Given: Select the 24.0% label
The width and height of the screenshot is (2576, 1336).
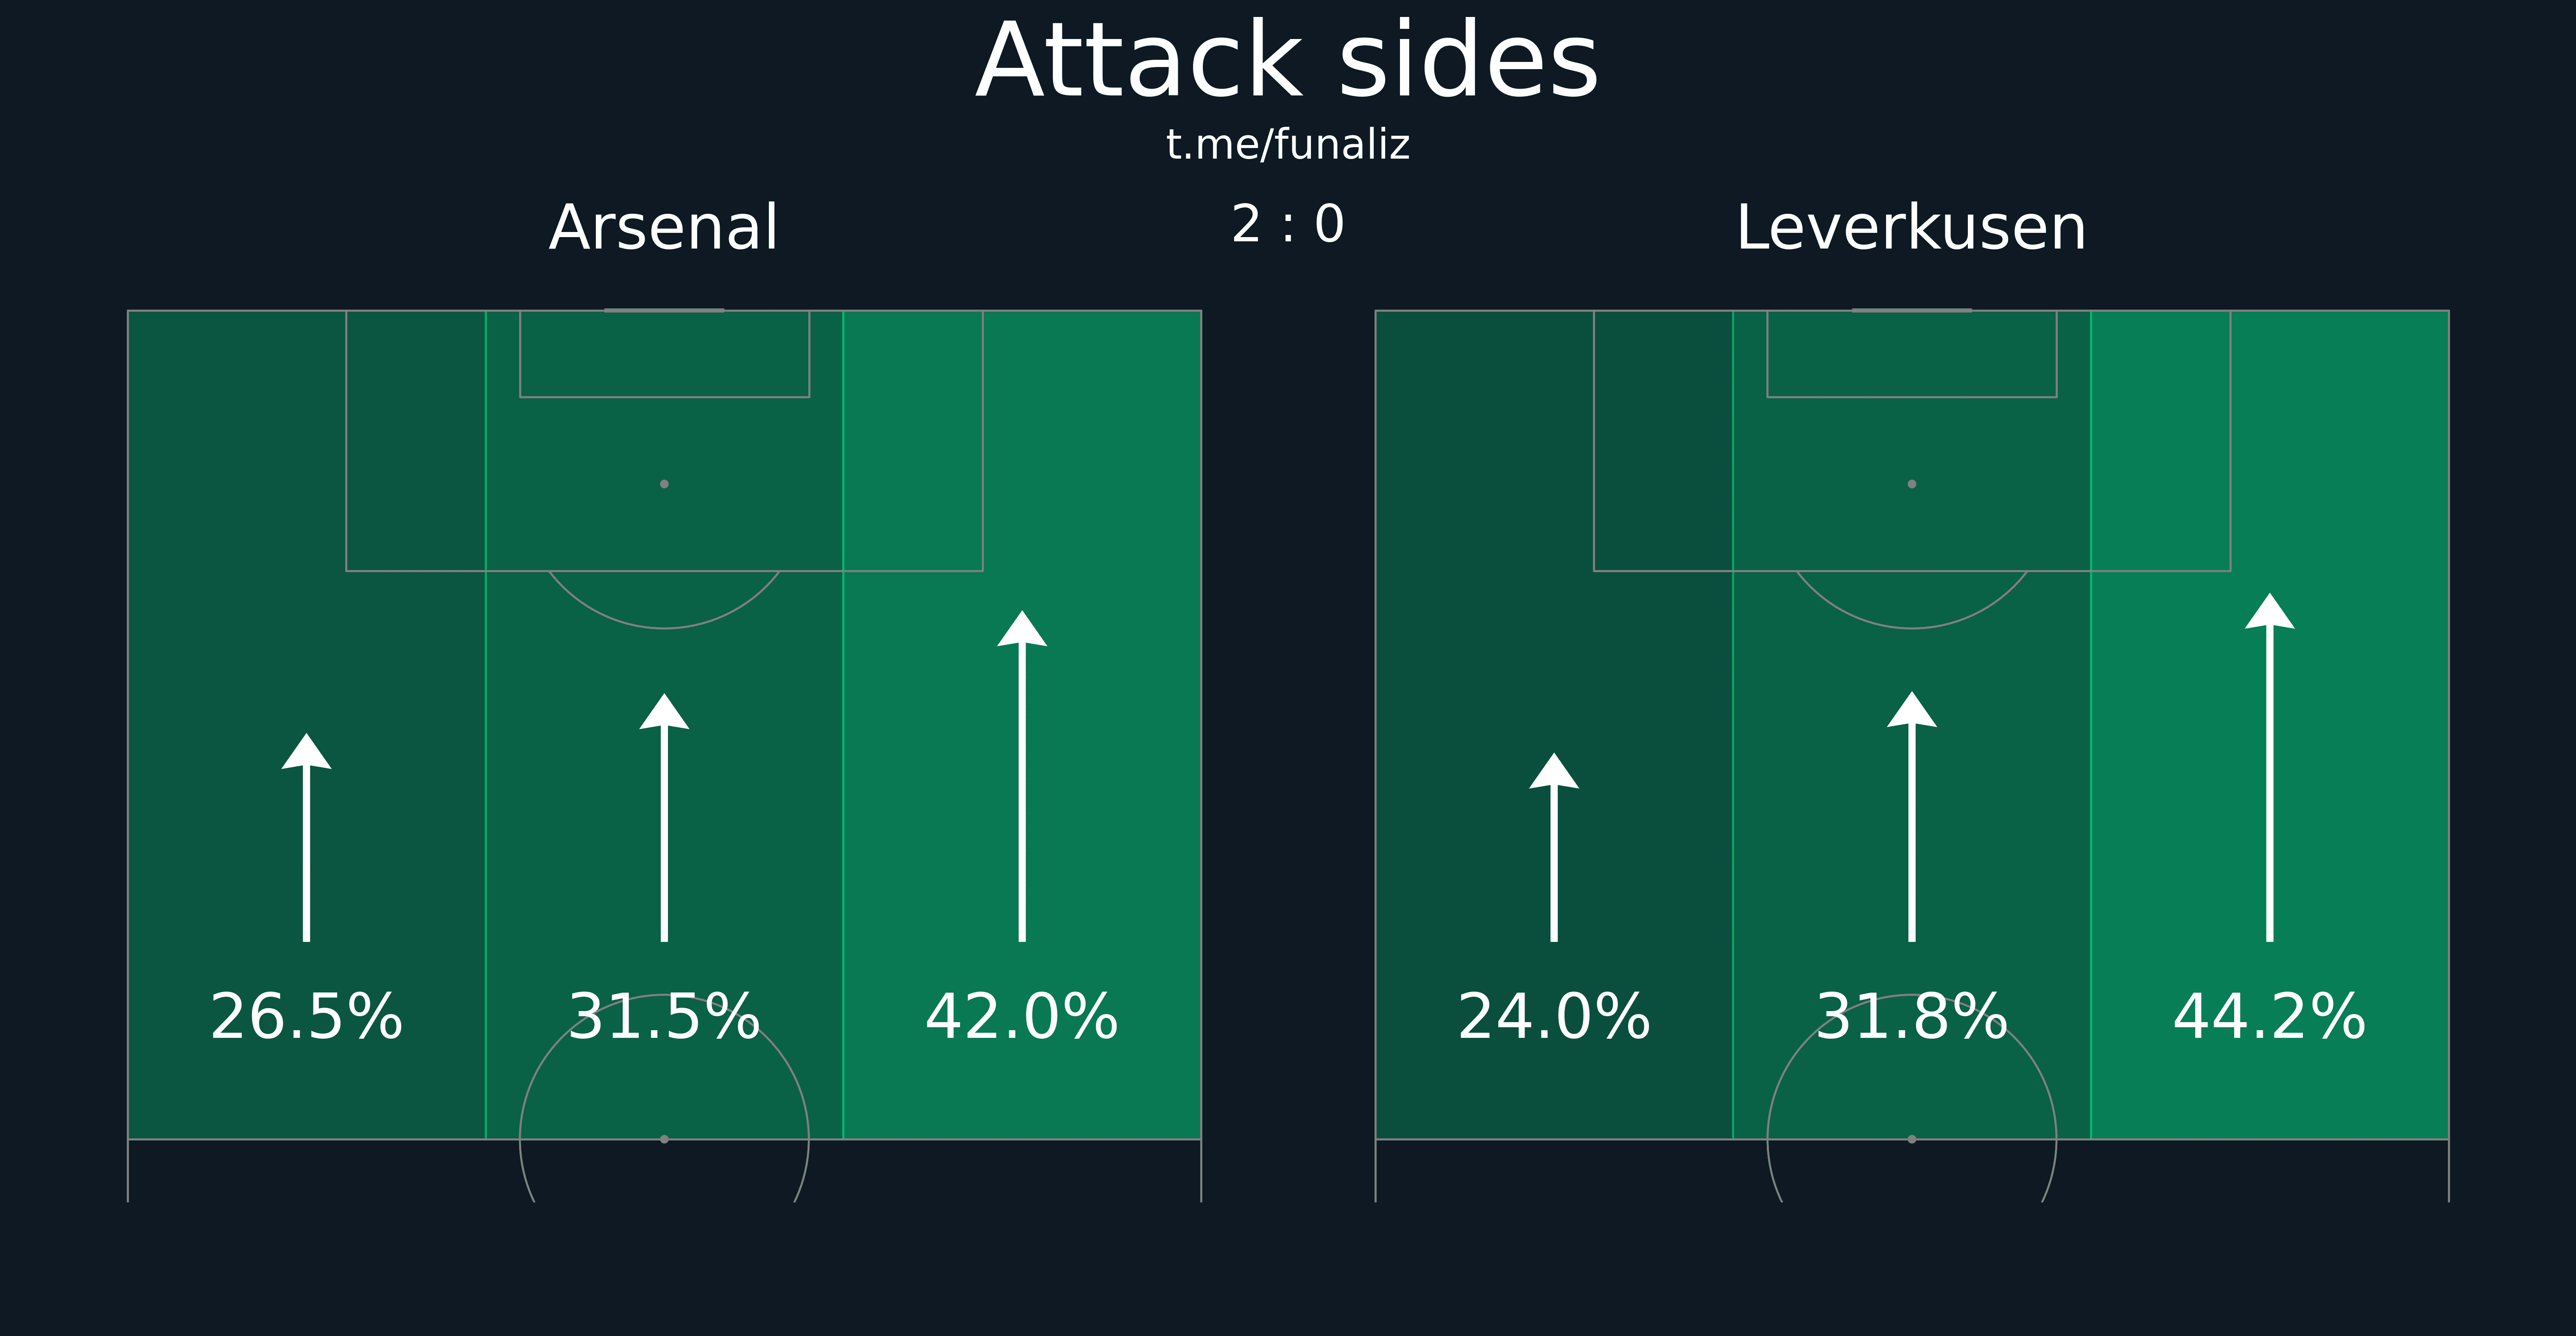Looking at the screenshot, I should (1554, 1017).
